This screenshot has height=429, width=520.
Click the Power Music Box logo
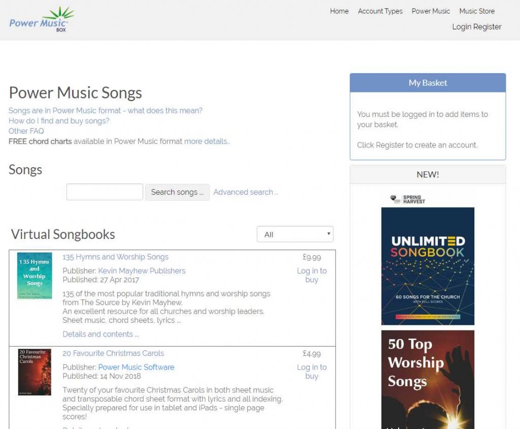(x=42, y=19)
